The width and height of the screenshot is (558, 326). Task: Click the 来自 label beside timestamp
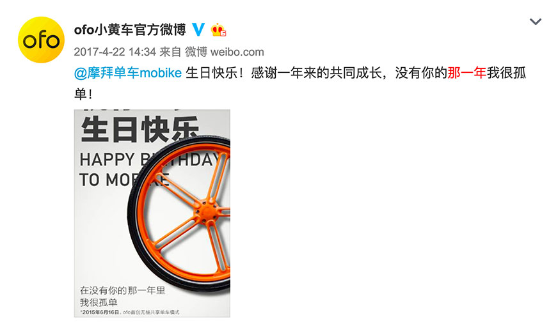(x=170, y=52)
